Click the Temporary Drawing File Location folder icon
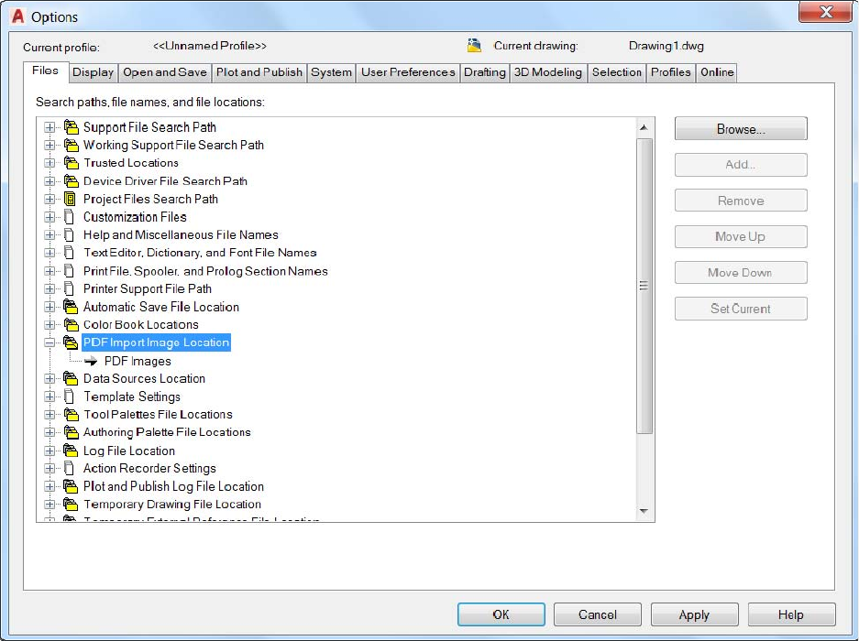 71,505
